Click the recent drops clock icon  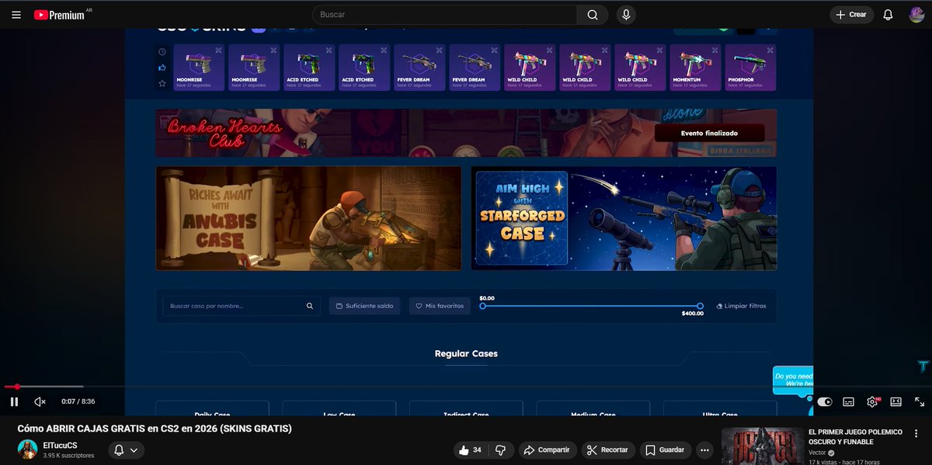(162, 52)
